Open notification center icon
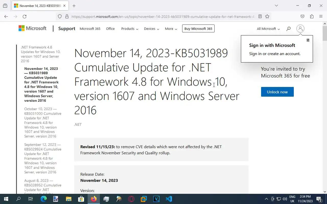This screenshot has height=204, width=327. coord(319,199)
